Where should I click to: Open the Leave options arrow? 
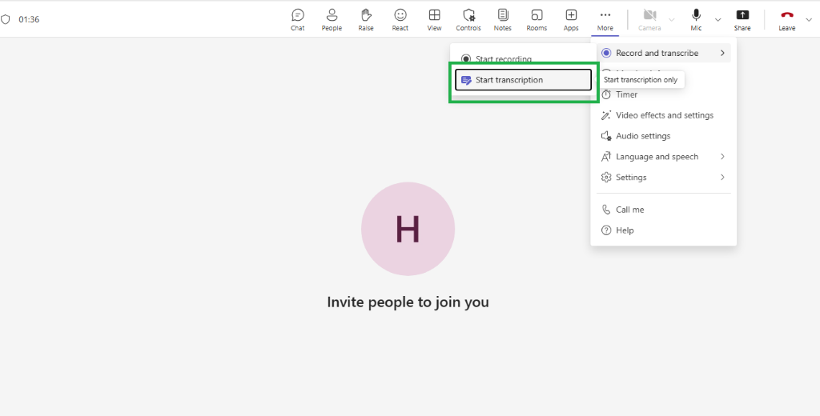pyautogui.click(x=809, y=20)
